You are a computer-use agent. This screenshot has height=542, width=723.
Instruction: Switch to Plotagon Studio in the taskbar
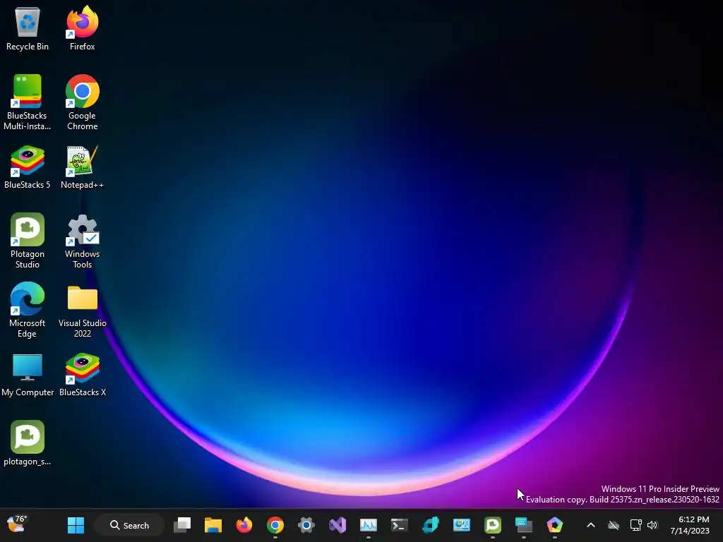click(x=492, y=525)
